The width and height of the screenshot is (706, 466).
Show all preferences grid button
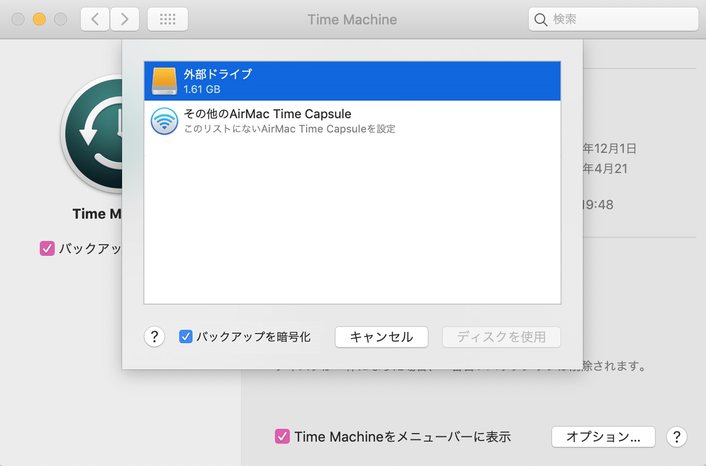coord(167,20)
